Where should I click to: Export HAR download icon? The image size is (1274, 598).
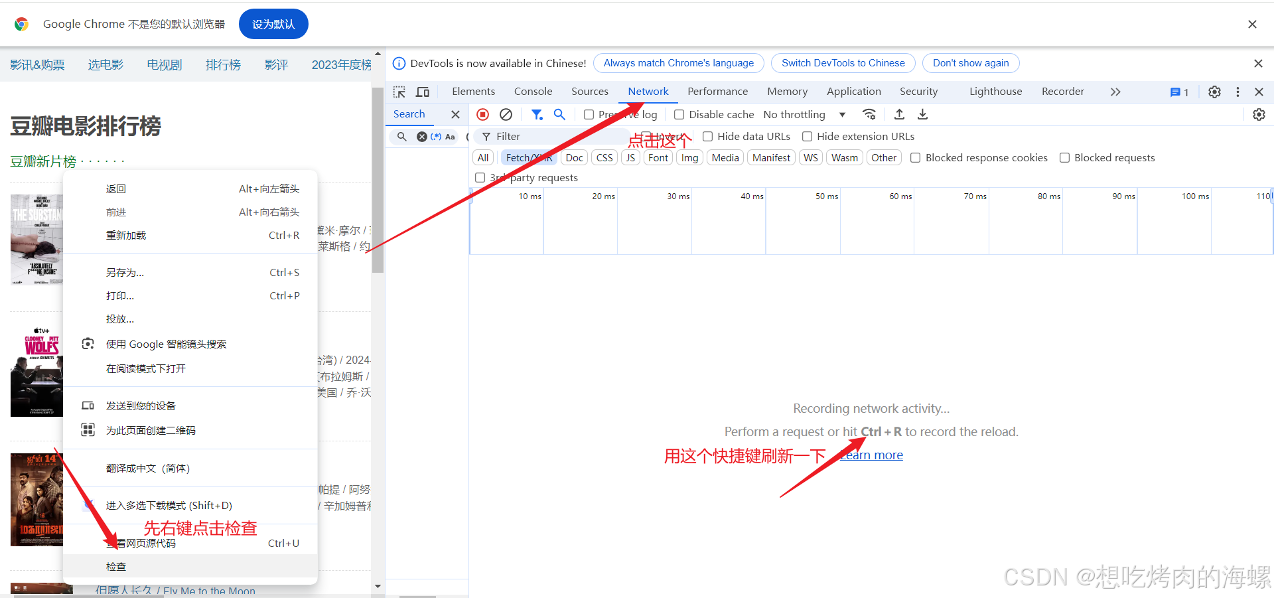pos(922,114)
